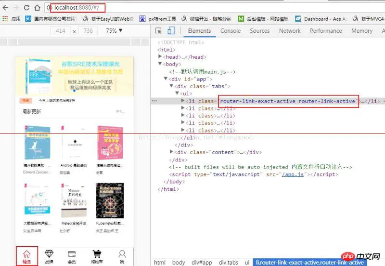This screenshot has width=385, height=266.
Task: Select html in the breadcrumb bar
Action: 160,262
